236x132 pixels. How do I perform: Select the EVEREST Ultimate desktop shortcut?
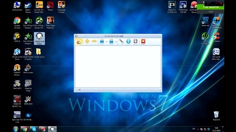[x=17, y=70]
